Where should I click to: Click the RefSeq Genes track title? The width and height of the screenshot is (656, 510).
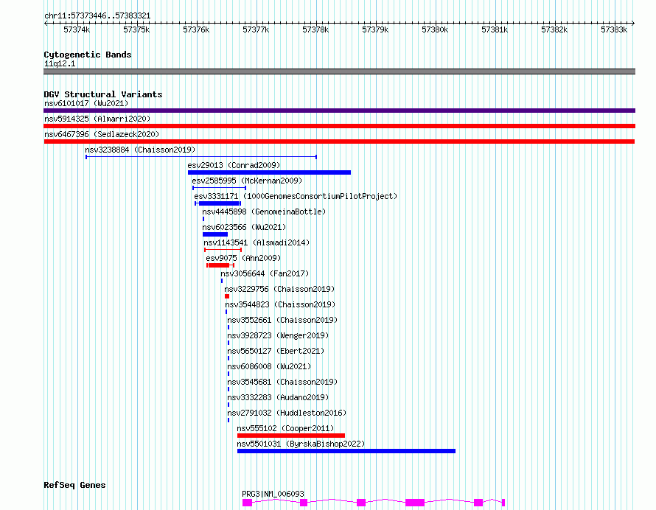74,486
